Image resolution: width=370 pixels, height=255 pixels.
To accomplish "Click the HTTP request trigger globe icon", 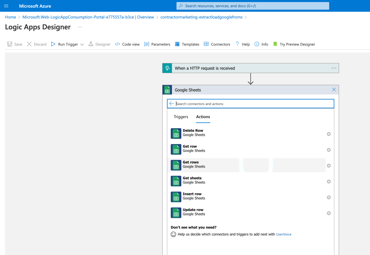I will (x=167, y=68).
